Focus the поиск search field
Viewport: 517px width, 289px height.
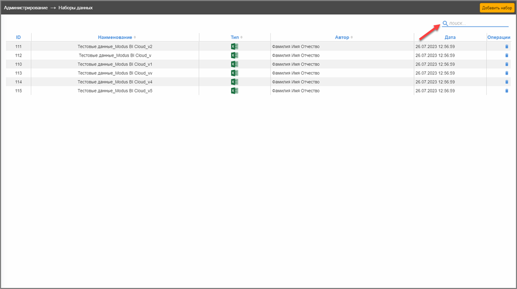click(x=477, y=23)
